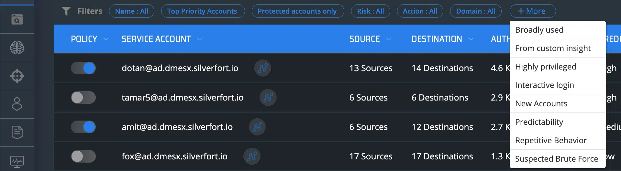621x171 pixels.
Task: Open the SOURCE column sort chevron
Action: (x=388, y=39)
